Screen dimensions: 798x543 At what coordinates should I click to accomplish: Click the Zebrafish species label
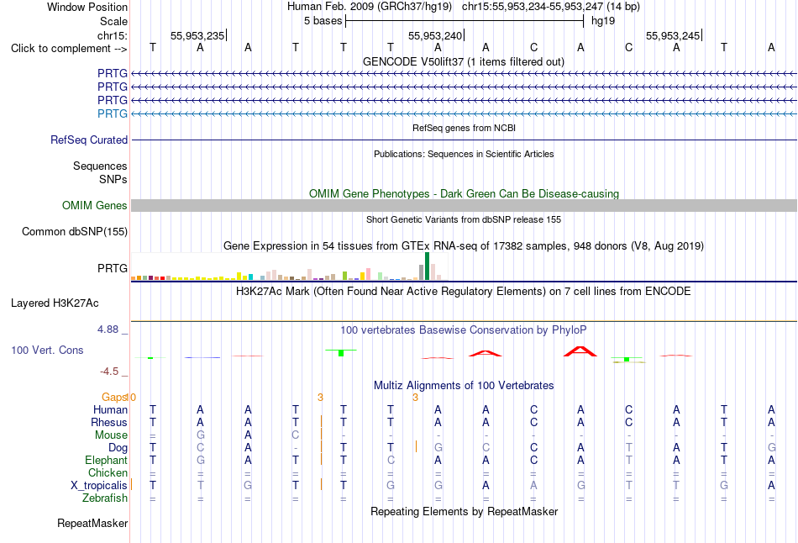105,498
